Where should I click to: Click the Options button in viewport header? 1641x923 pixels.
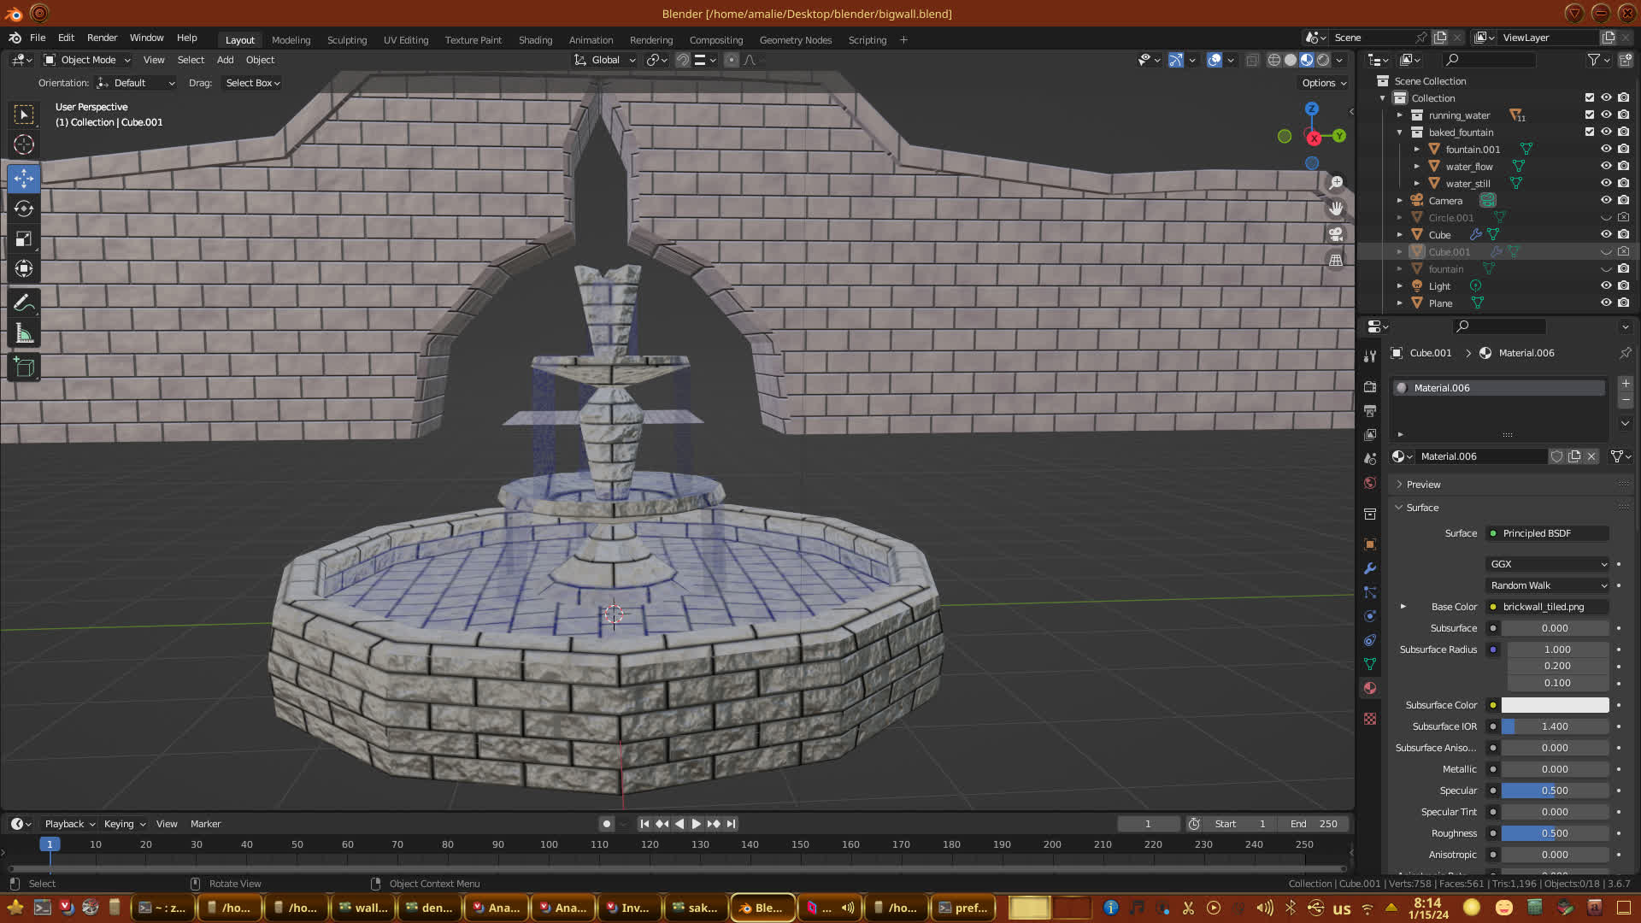1324,83
